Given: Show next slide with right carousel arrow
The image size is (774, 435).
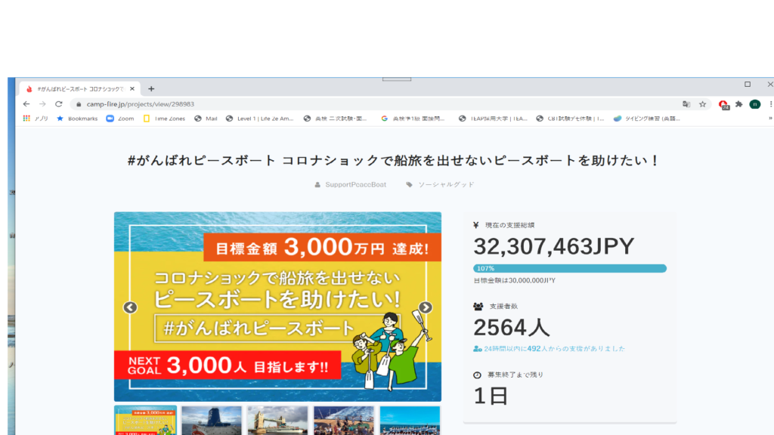Looking at the screenshot, I should 426,307.
